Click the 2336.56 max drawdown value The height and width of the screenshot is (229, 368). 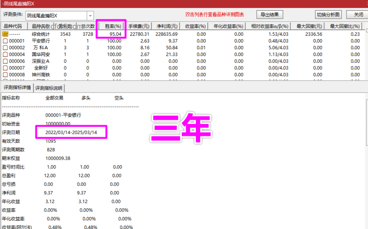tap(314, 34)
